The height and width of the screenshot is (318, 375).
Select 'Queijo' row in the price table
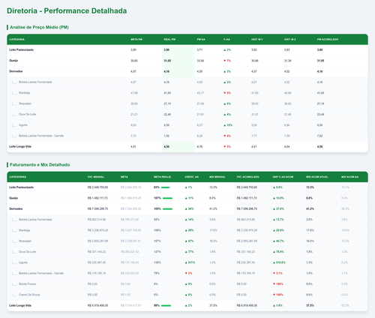pos(187,61)
